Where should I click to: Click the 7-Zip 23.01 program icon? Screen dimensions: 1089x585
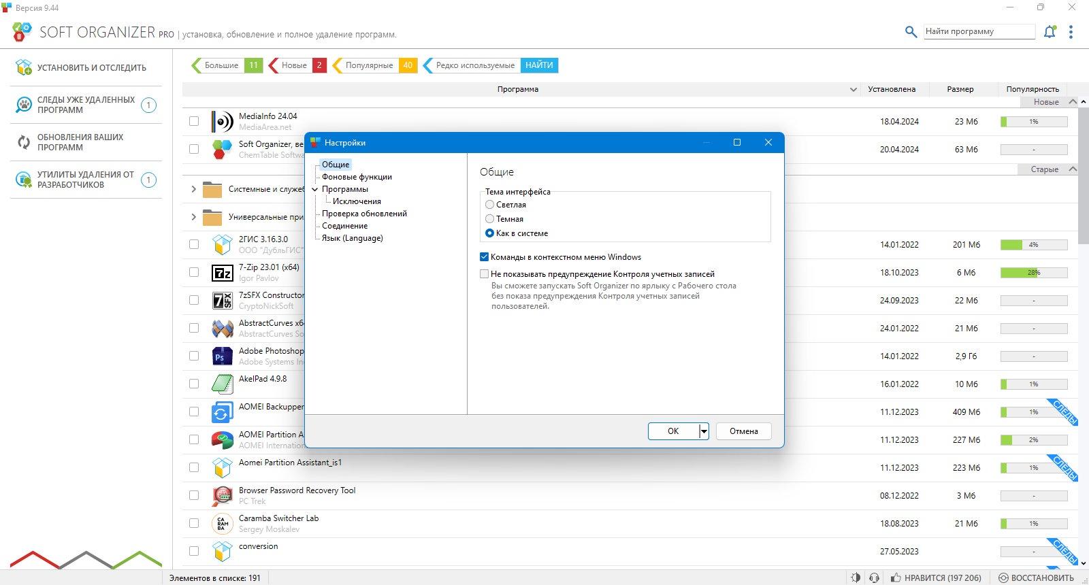pos(222,273)
